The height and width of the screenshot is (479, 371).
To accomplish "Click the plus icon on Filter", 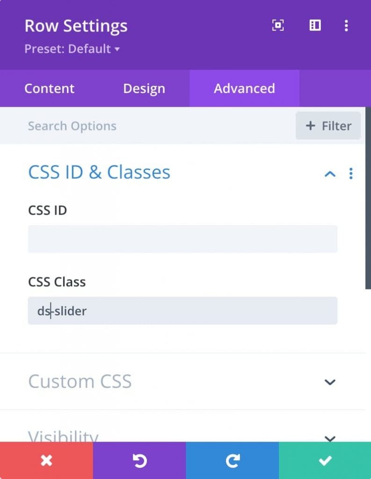I will tap(310, 125).
